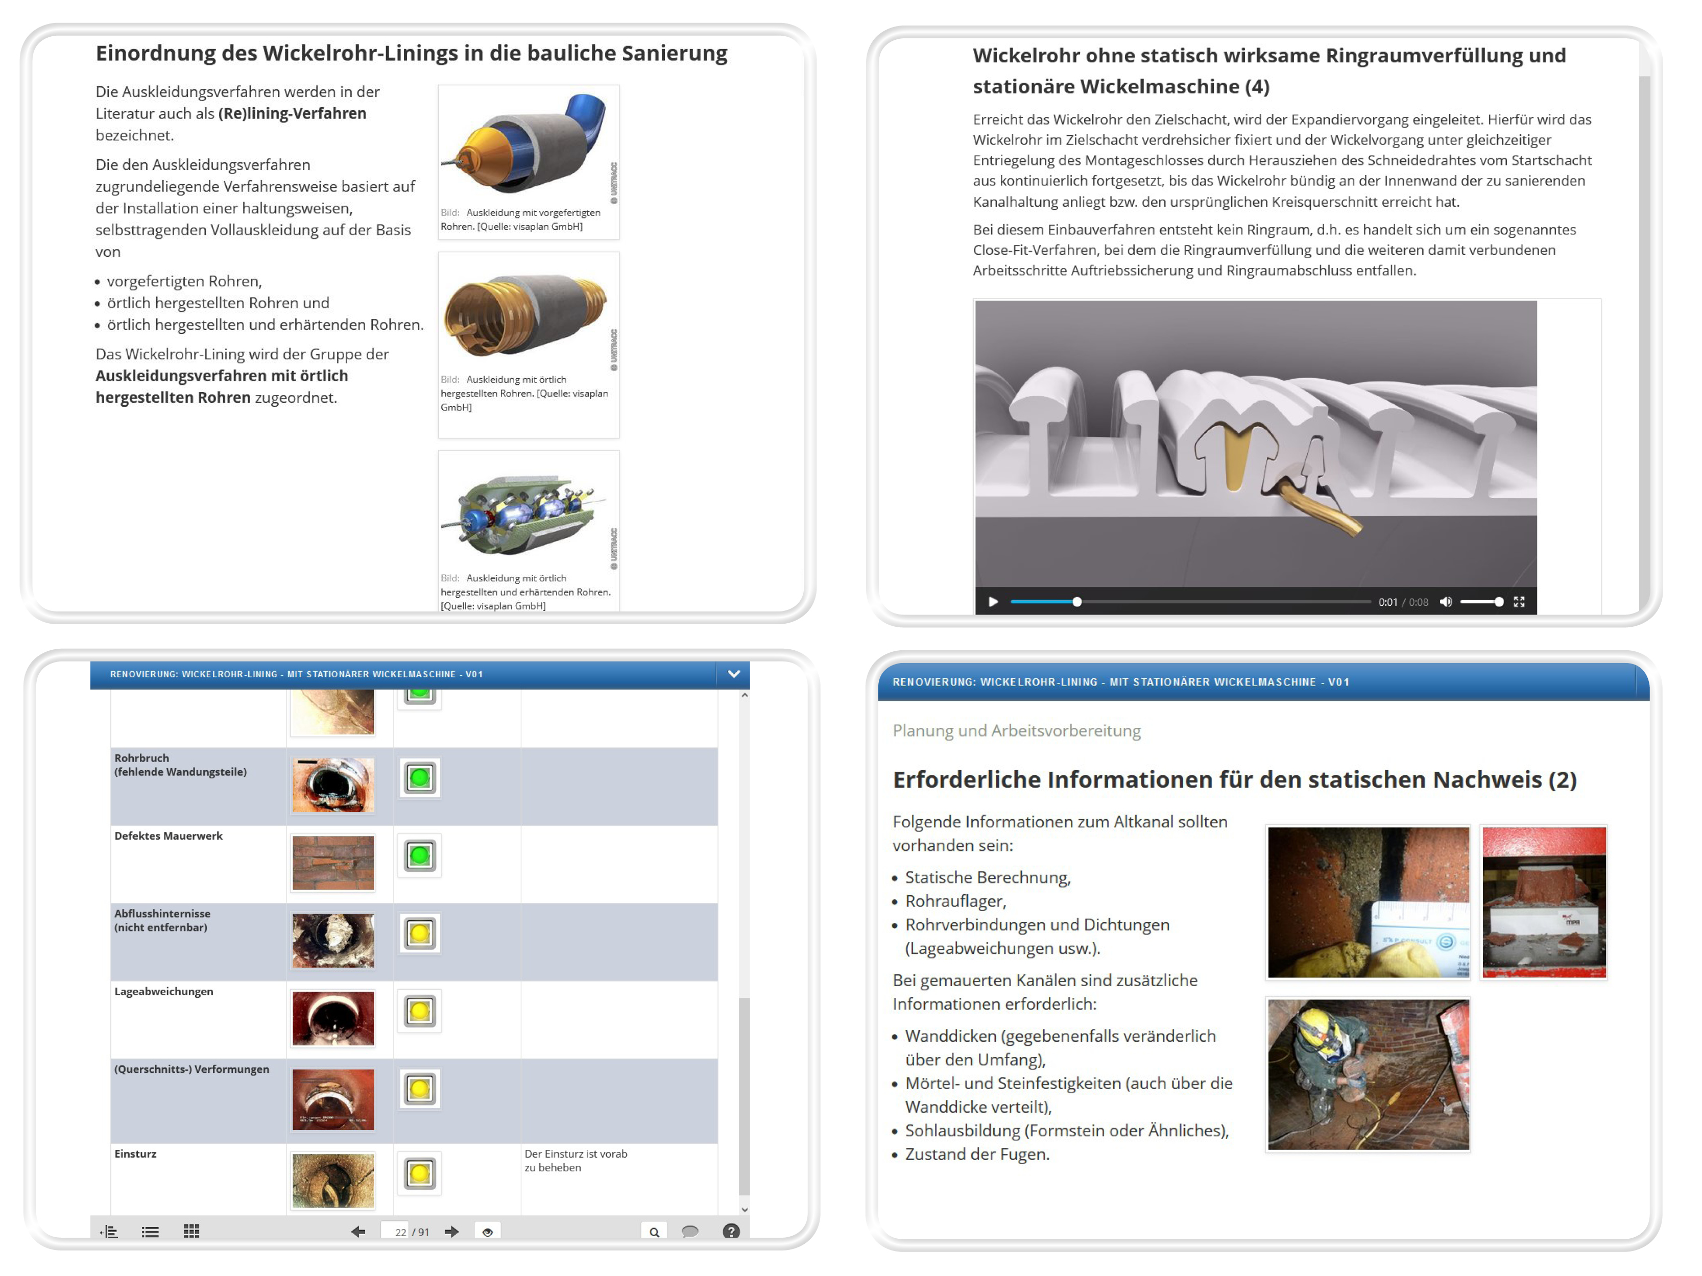Click the Rohrbruch green status button
Image resolution: width=1702 pixels, height=1276 pixels.
click(x=419, y=778)
